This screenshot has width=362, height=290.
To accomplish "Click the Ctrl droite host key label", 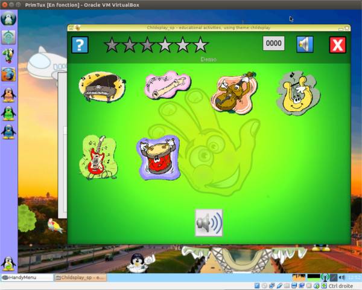I will tap(341, 286).
